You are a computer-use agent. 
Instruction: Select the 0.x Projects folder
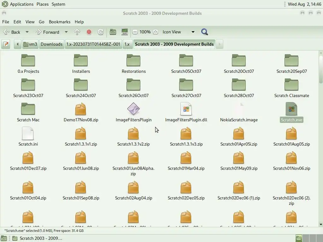point(28,64)
